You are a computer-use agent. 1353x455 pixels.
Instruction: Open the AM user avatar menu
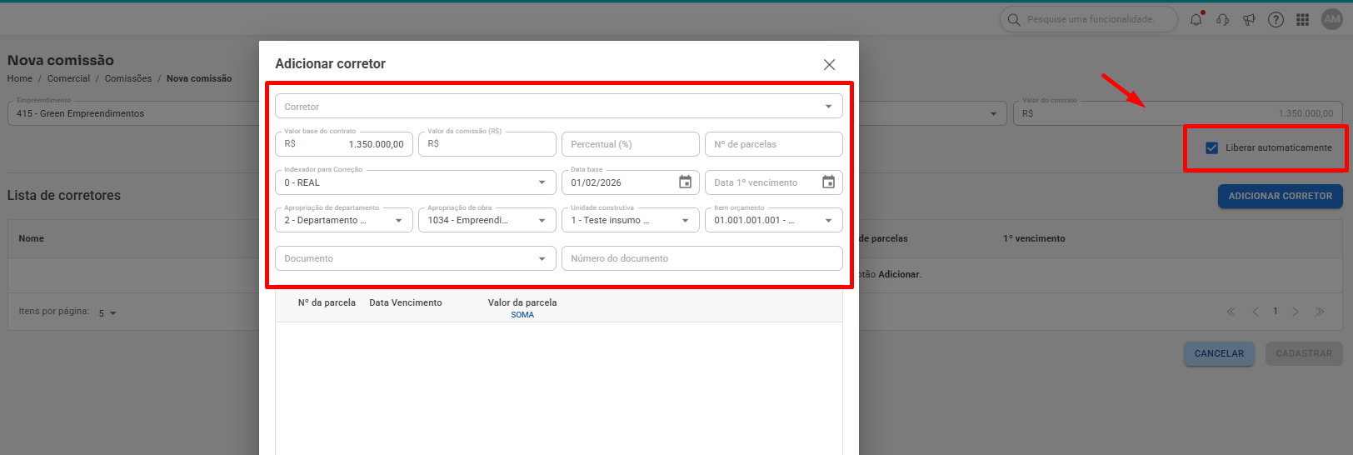click(x=1332, y=19)
